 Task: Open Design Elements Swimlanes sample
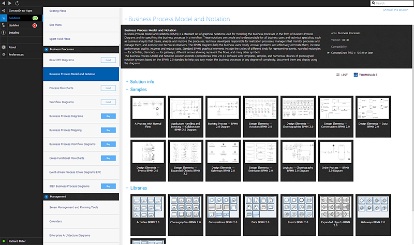(261, 161)
